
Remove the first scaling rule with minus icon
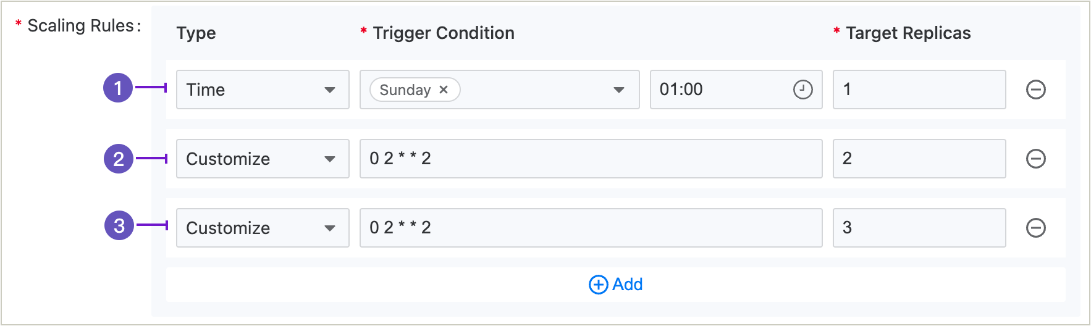1035,90
